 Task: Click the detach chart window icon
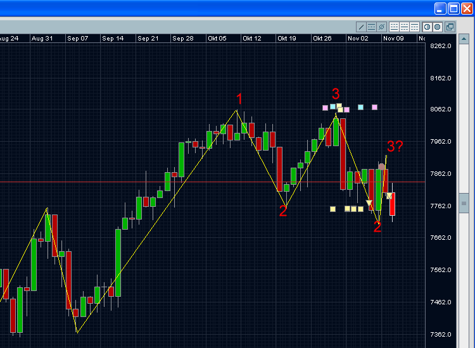(x=450, y=27)
